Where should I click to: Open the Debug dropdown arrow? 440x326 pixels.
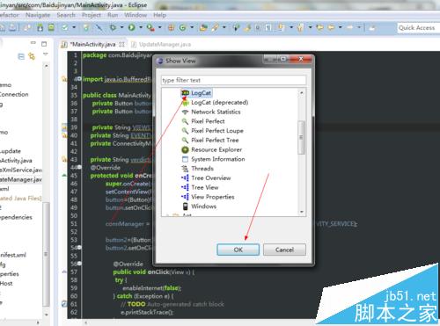tap(121, 28)
